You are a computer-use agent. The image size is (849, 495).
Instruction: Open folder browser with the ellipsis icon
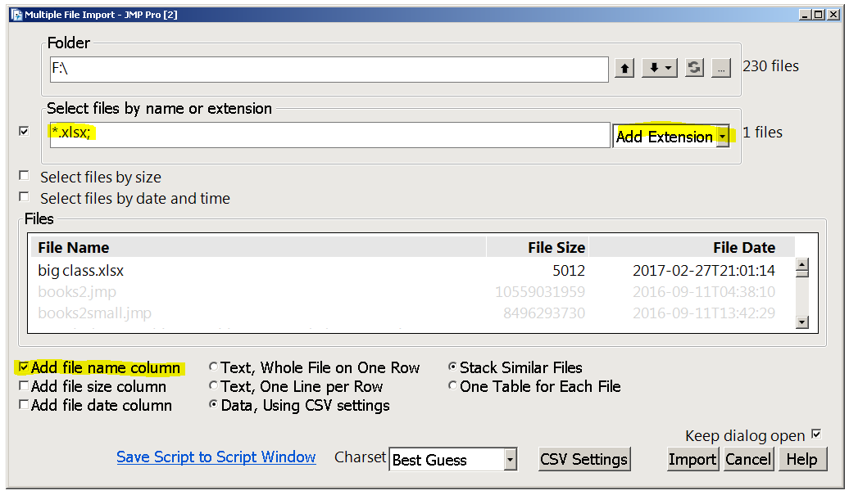pyautogui.click(x=721, y=69)
